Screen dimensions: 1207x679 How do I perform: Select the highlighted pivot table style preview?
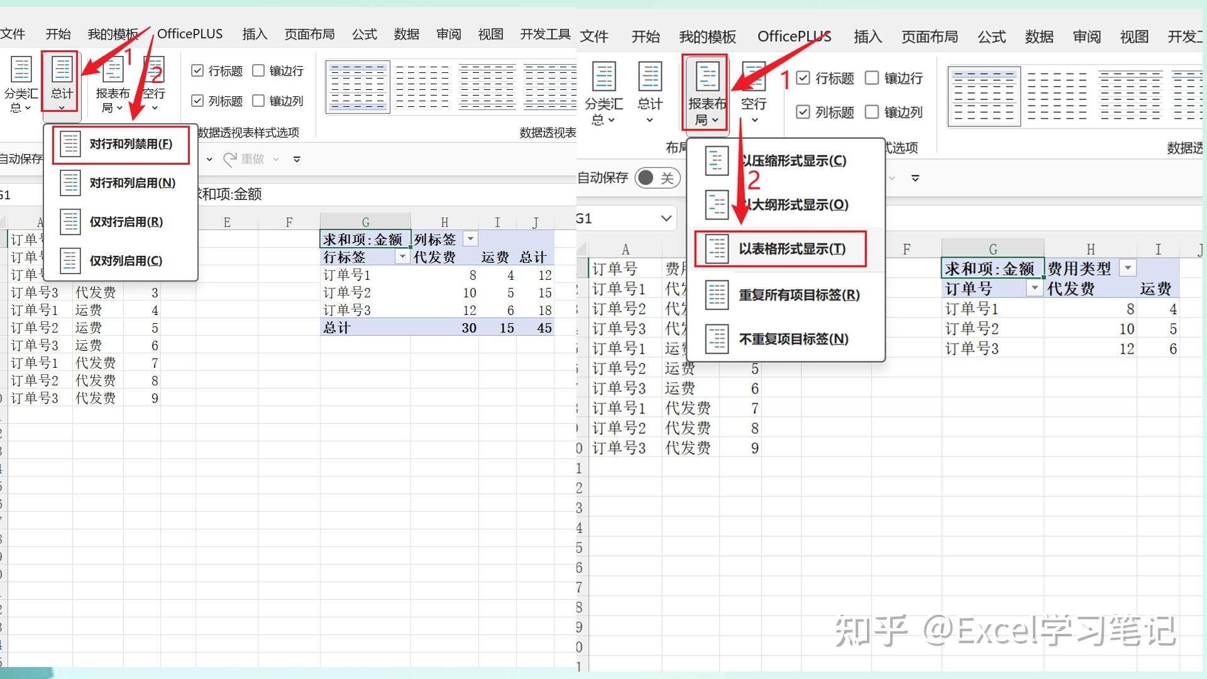coord(358,86)
